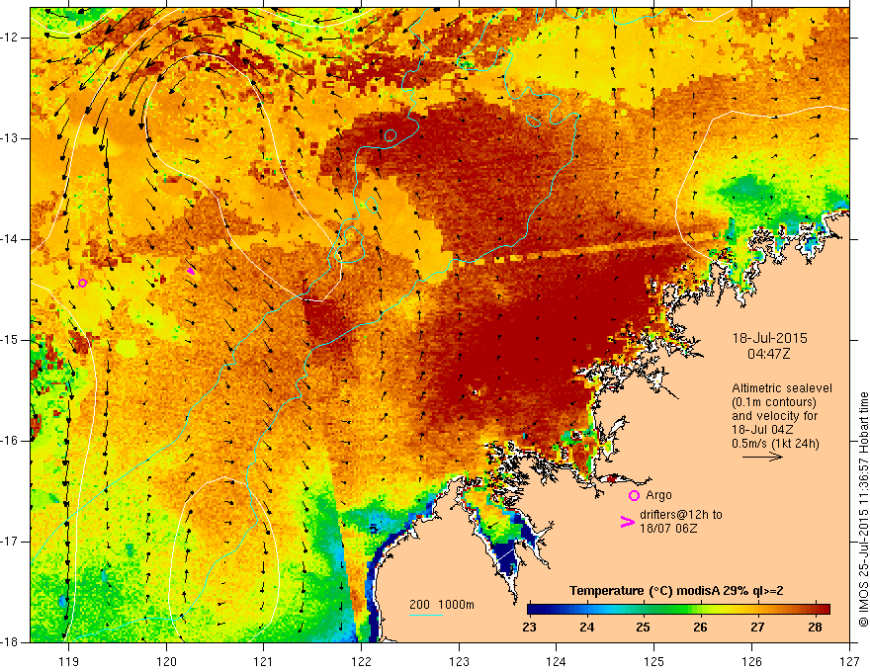Click the cyan bathymetry legend line
870x672 pixels.
point(425,615)
